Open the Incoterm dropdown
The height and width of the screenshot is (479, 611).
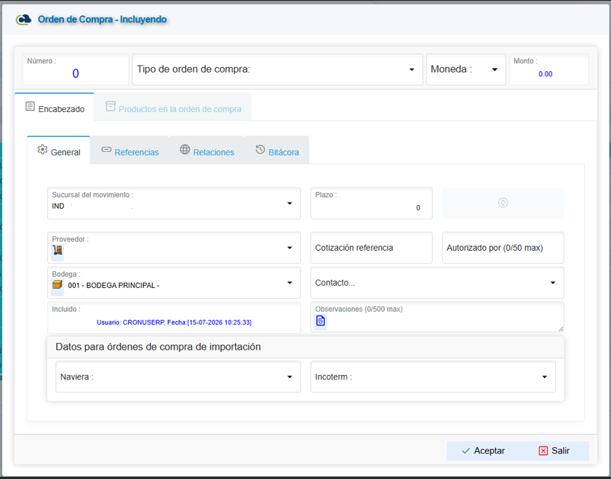tap(433, 377)
